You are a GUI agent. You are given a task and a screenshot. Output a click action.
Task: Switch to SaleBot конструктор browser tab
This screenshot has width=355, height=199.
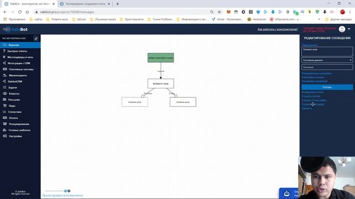point(30,4)
